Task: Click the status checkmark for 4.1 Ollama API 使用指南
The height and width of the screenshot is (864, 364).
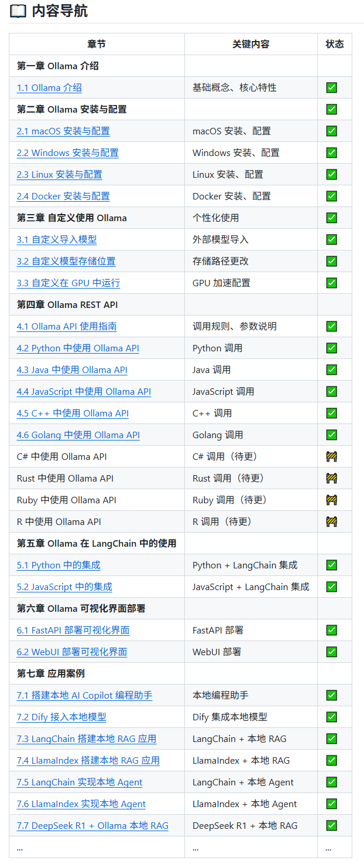Action: [x=331, y=326]
